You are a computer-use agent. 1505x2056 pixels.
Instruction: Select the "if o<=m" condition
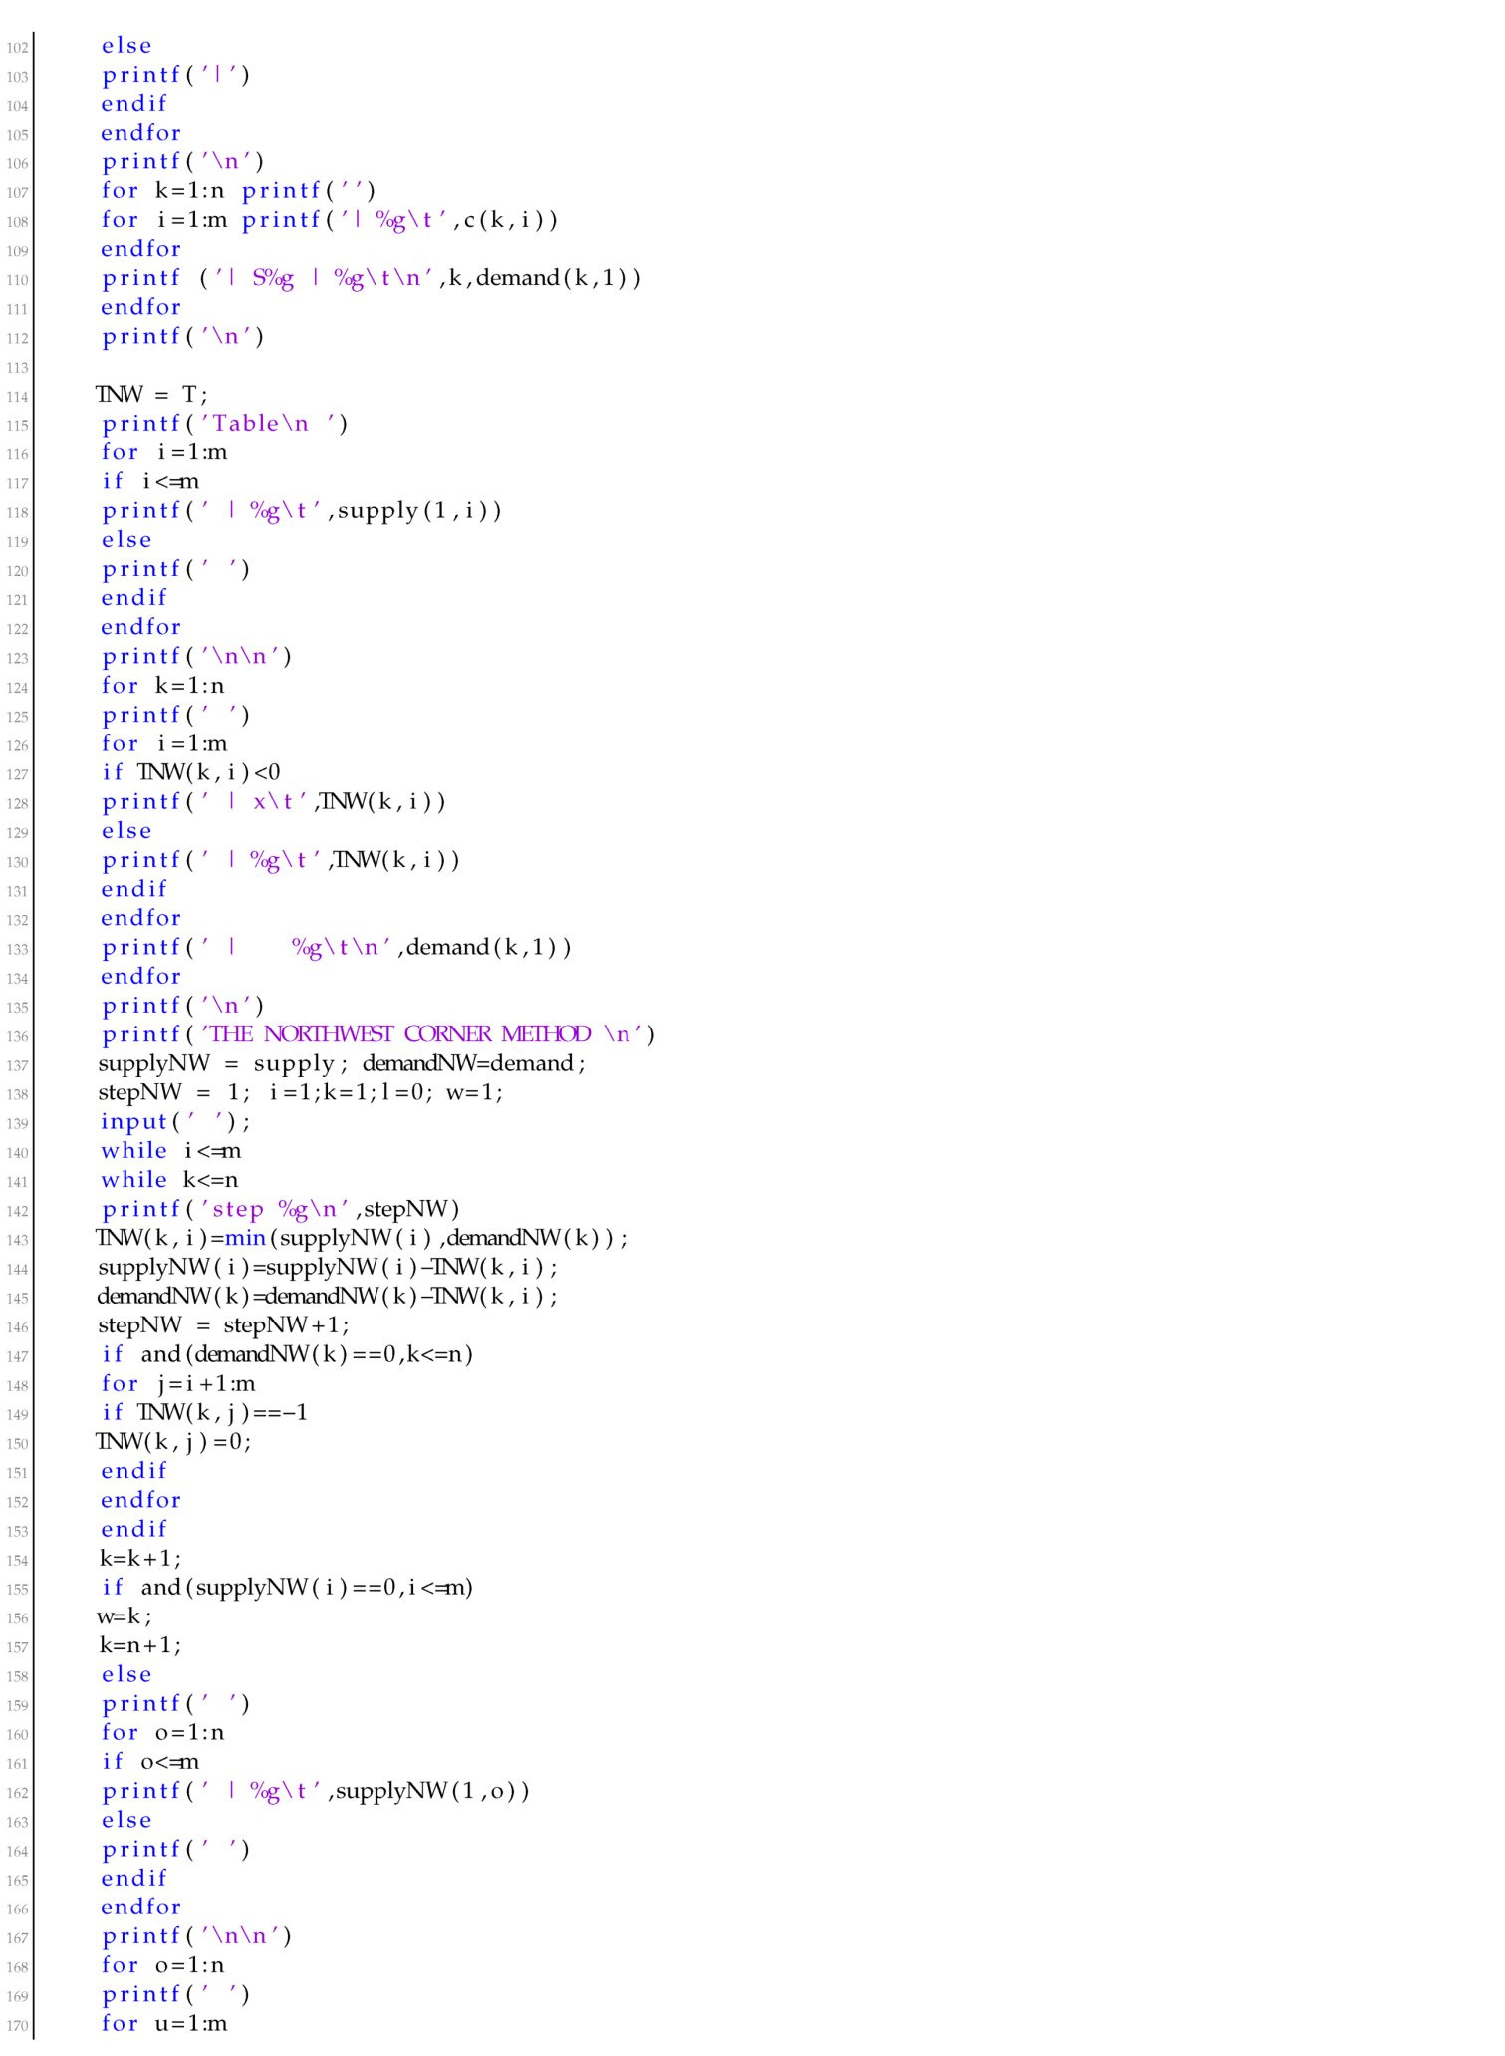pyautogui.click(x=150, y=1762)
